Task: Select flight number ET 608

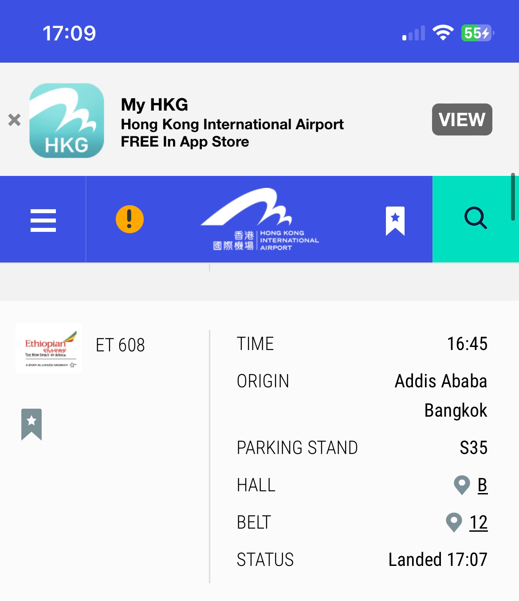Action: click(x=120, y=345)
